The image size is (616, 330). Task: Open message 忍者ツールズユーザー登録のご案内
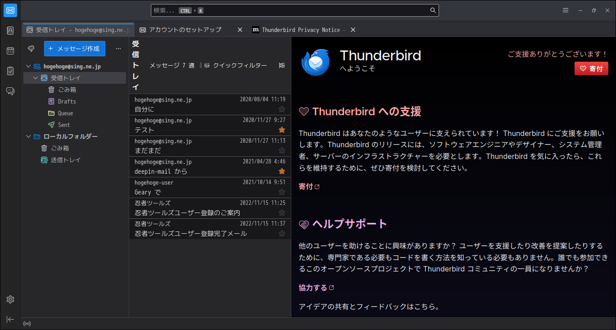210,208
